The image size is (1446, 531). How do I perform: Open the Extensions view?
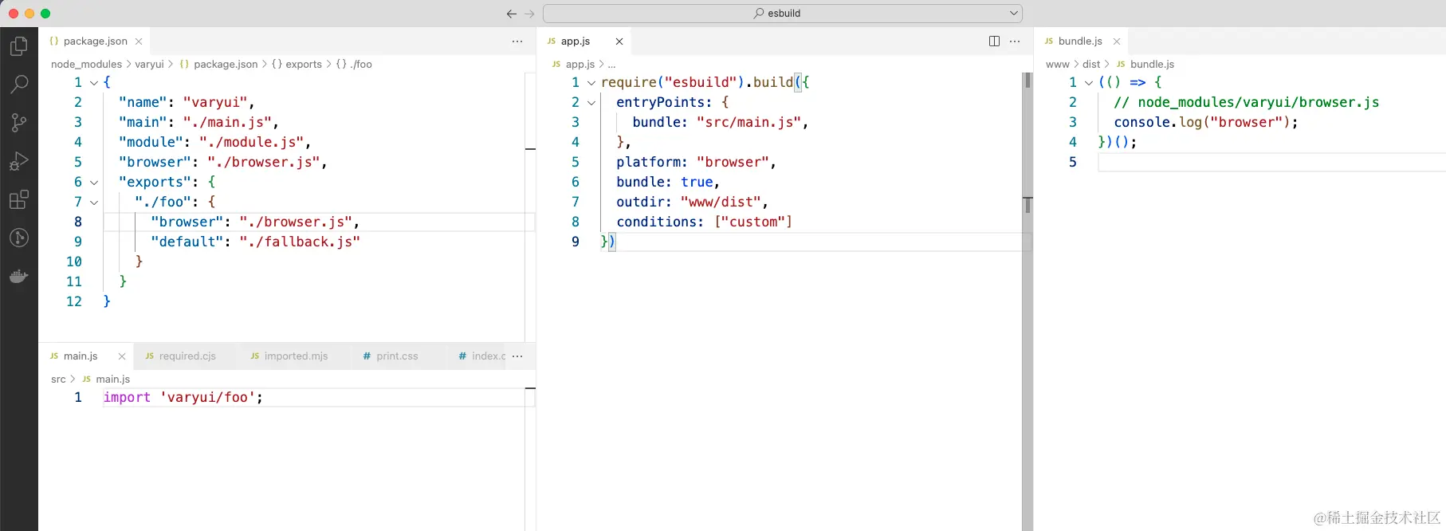(x=19, y=199)
